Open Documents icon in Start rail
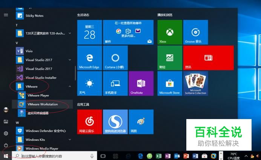 6,122
